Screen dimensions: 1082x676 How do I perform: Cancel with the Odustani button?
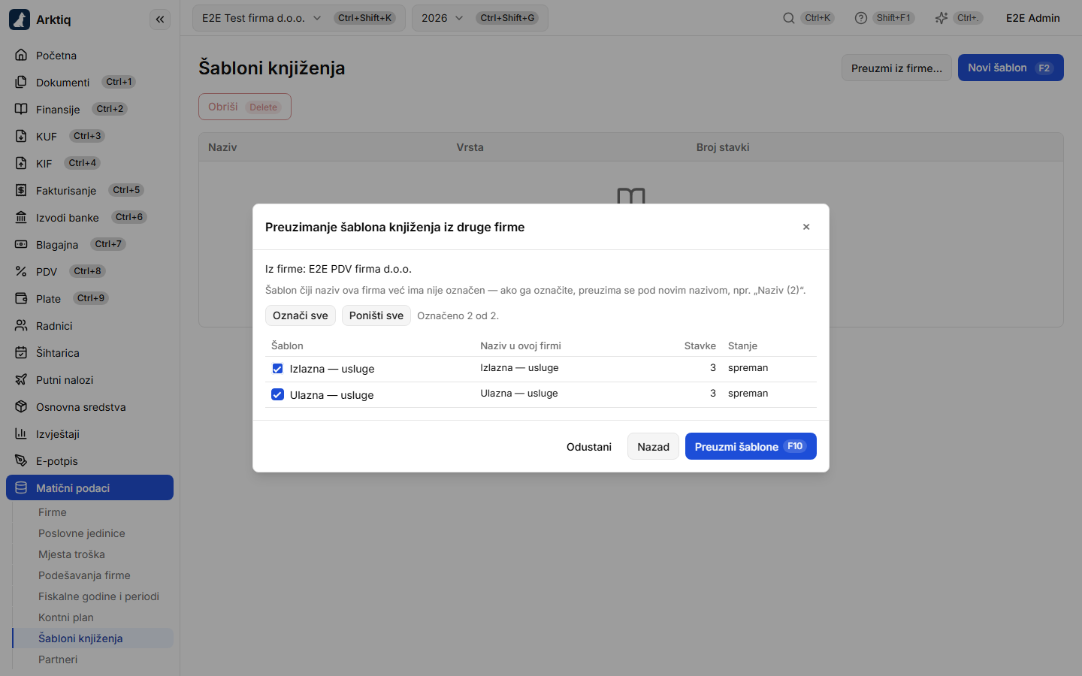pos(589,446)
